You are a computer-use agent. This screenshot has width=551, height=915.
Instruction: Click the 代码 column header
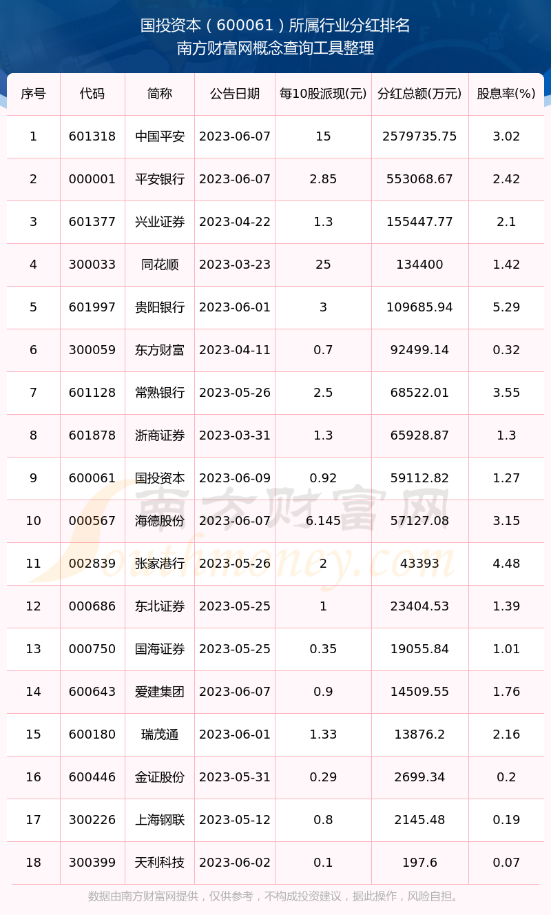[92, 94]
